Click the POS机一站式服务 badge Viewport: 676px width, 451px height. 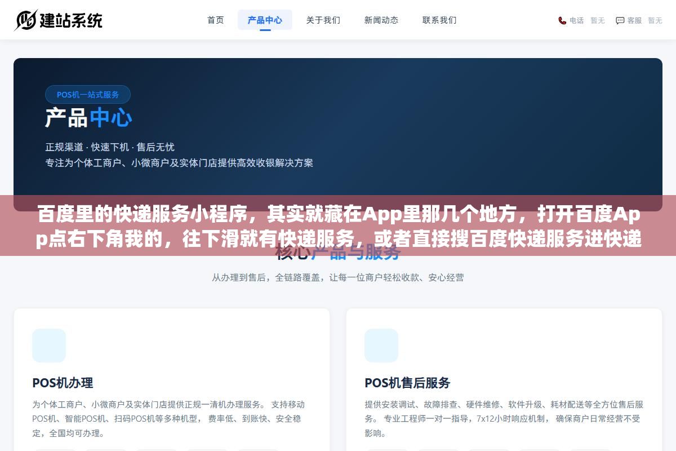tap(88, 94)
